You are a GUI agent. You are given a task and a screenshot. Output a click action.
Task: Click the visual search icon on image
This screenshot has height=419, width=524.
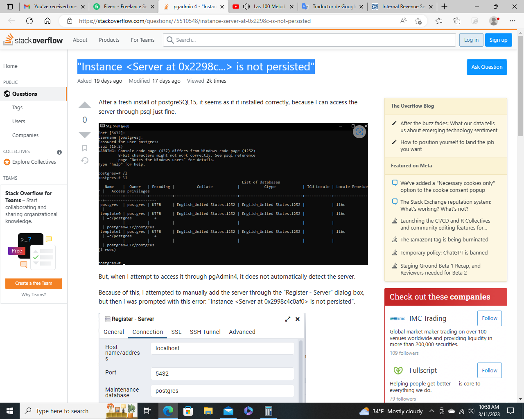[x=359, y=131]
